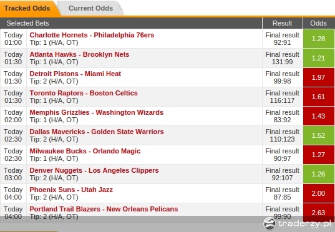335x232 pixels.
Task: Open Portland Trail Blazers - New Orleans Pelicans match
Action: pyautogui.click(x=104, y=209)
